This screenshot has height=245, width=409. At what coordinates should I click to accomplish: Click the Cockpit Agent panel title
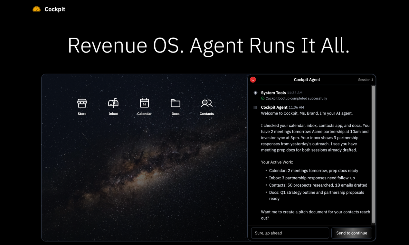pyautogui.click(x=307, y=80)
